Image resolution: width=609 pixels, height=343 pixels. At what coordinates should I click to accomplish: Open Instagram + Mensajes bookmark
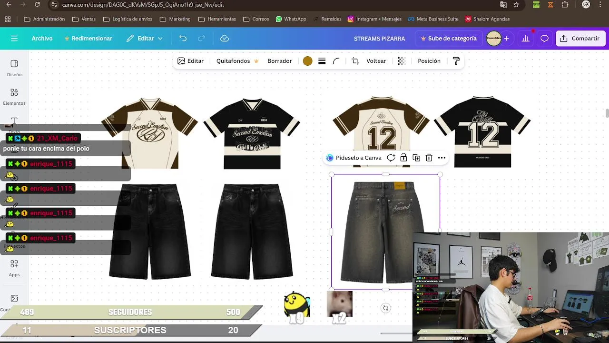374,19
